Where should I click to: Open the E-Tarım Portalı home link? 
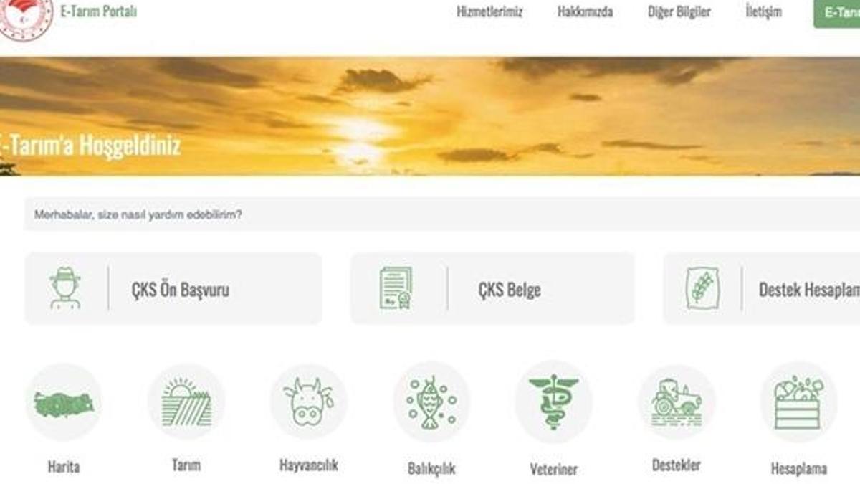click(x=98, y=11)
